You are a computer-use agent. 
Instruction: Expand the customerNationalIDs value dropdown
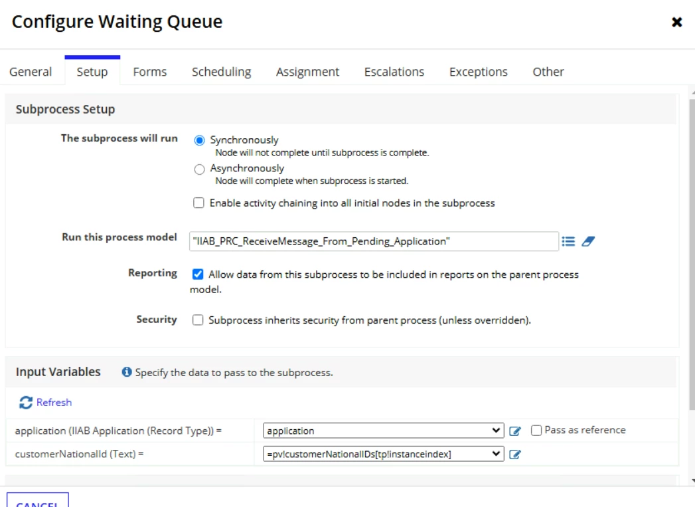pos(384,454)
